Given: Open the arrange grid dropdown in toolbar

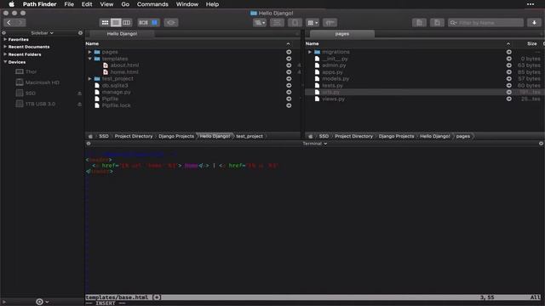Looking at the screenshot, I should click(313, 23).
